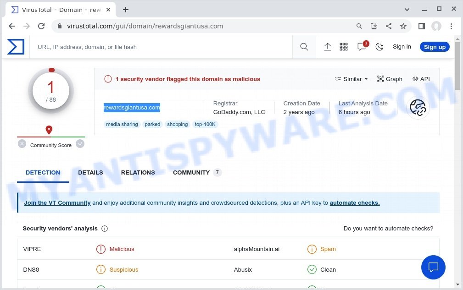Screen dimensions: 463x290
Task: Open the apps grid icon
Action: 344,47
